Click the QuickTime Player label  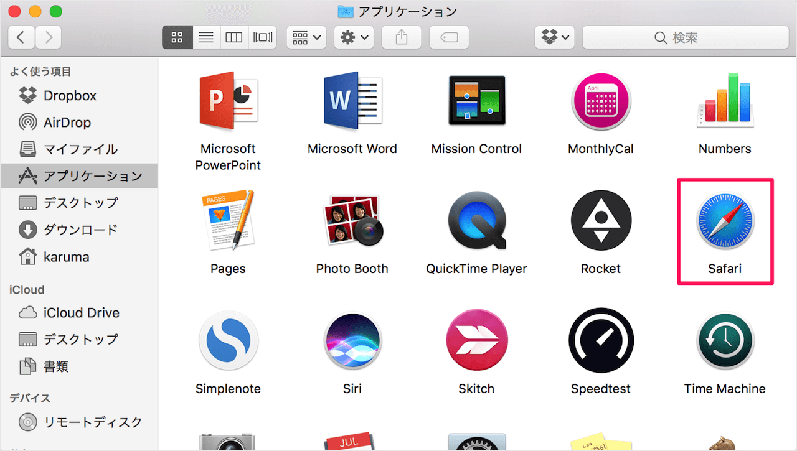[477, 269]
